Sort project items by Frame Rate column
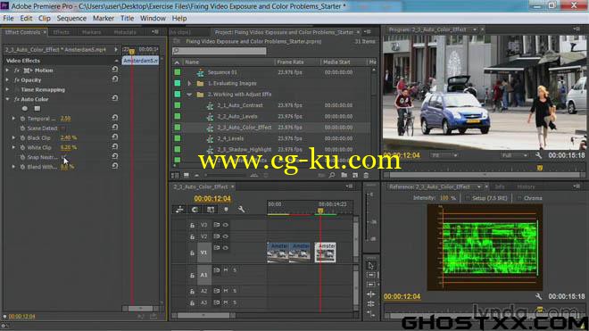 click(290, 62)
